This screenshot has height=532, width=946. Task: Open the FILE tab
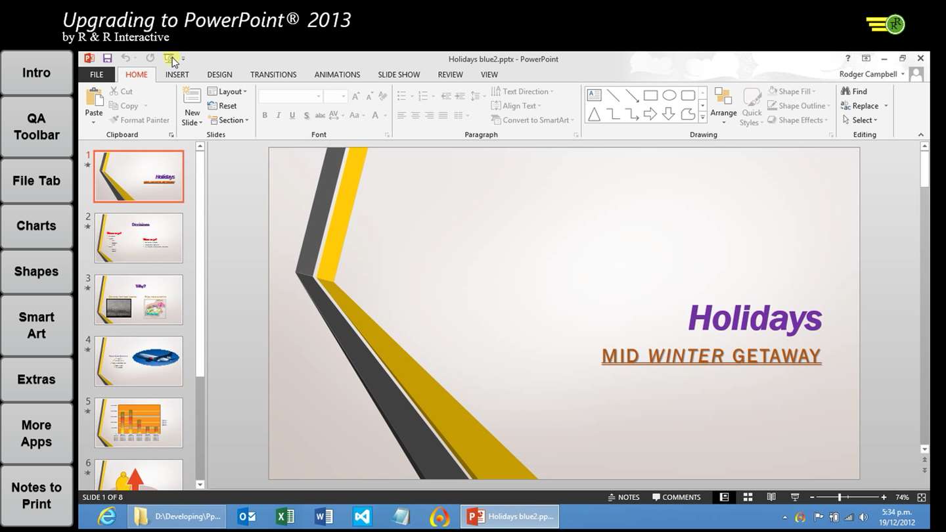click(97, 75)
